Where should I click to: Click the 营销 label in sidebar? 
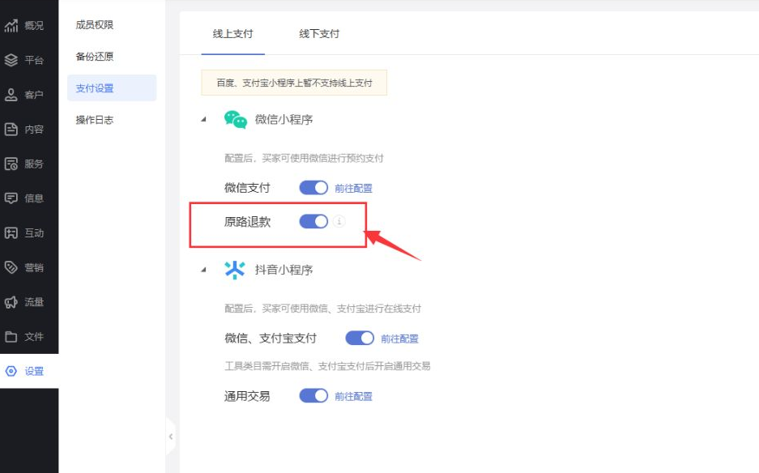click(34, 268)
